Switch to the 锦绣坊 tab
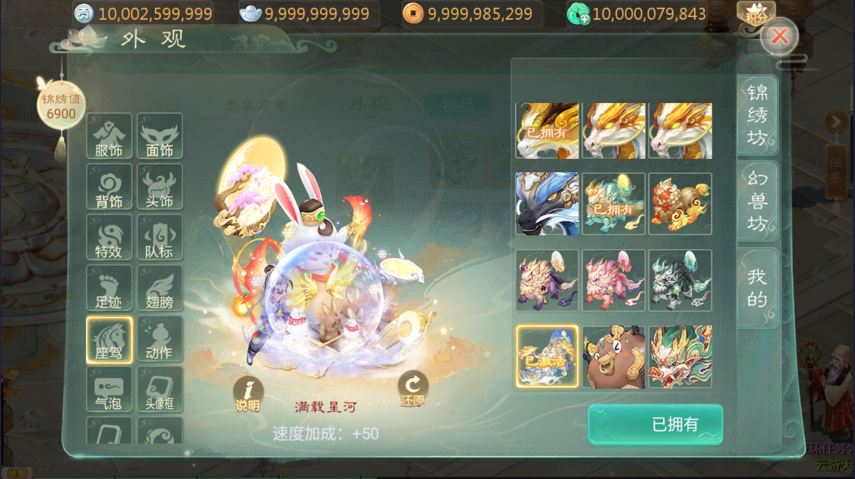This screenshot has width=855, height=479. point(757,115)
